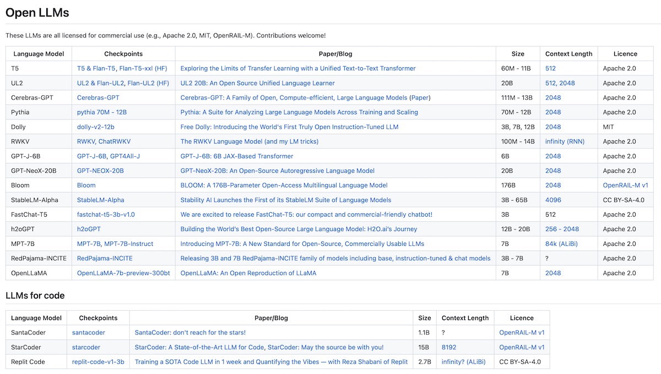Open the 'Free Dolly' blog post link

tap(289, 127)
